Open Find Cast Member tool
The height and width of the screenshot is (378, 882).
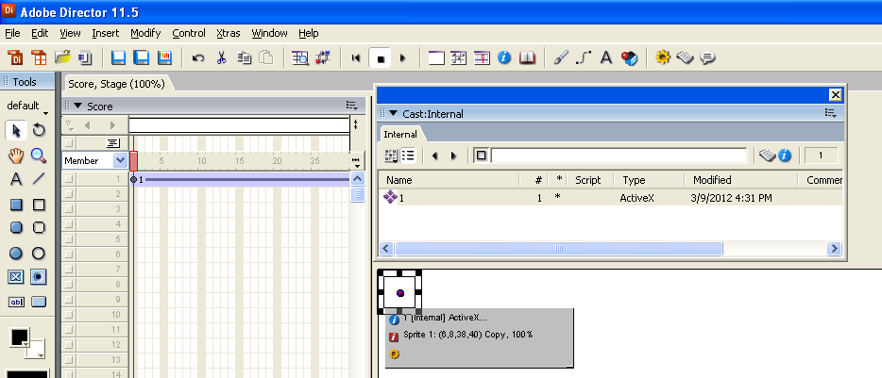point(300,58)
